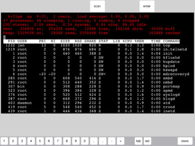Tap the enter button
The image size is (195, 146).
[147, 6]
